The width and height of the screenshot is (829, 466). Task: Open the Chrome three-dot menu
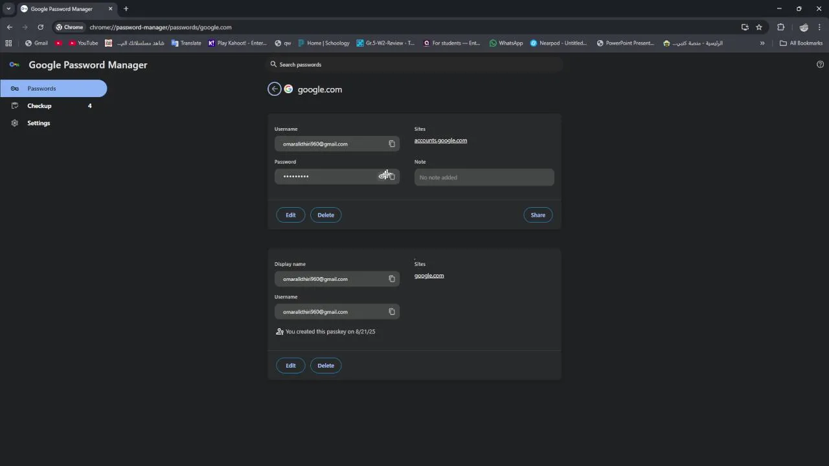[819, 27]
